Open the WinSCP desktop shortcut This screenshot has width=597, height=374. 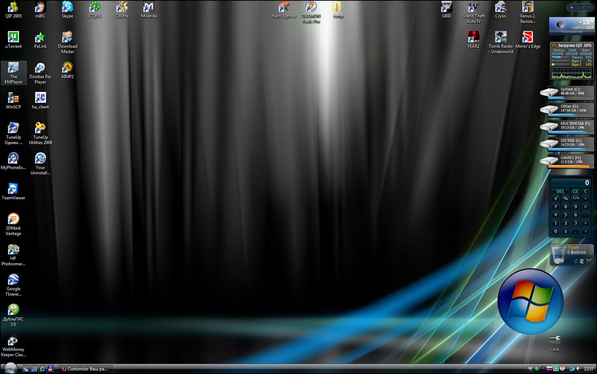[x=13, y=98]
